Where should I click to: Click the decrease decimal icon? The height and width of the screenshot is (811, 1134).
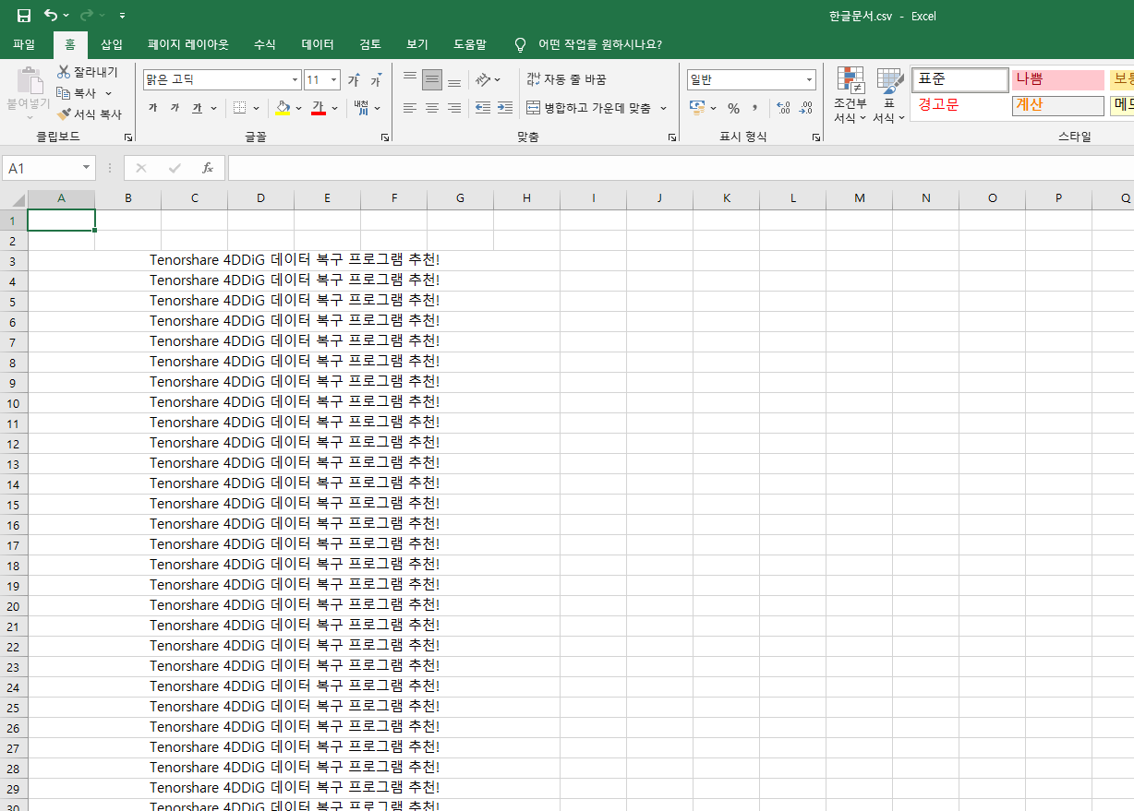pyautogui.click(x=805, y=108)
